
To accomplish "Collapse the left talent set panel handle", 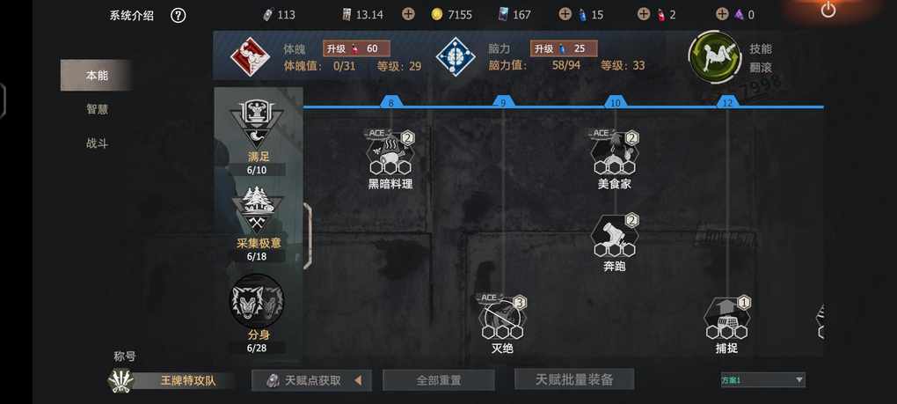I will pyautogui.click(x=308, y=235).
